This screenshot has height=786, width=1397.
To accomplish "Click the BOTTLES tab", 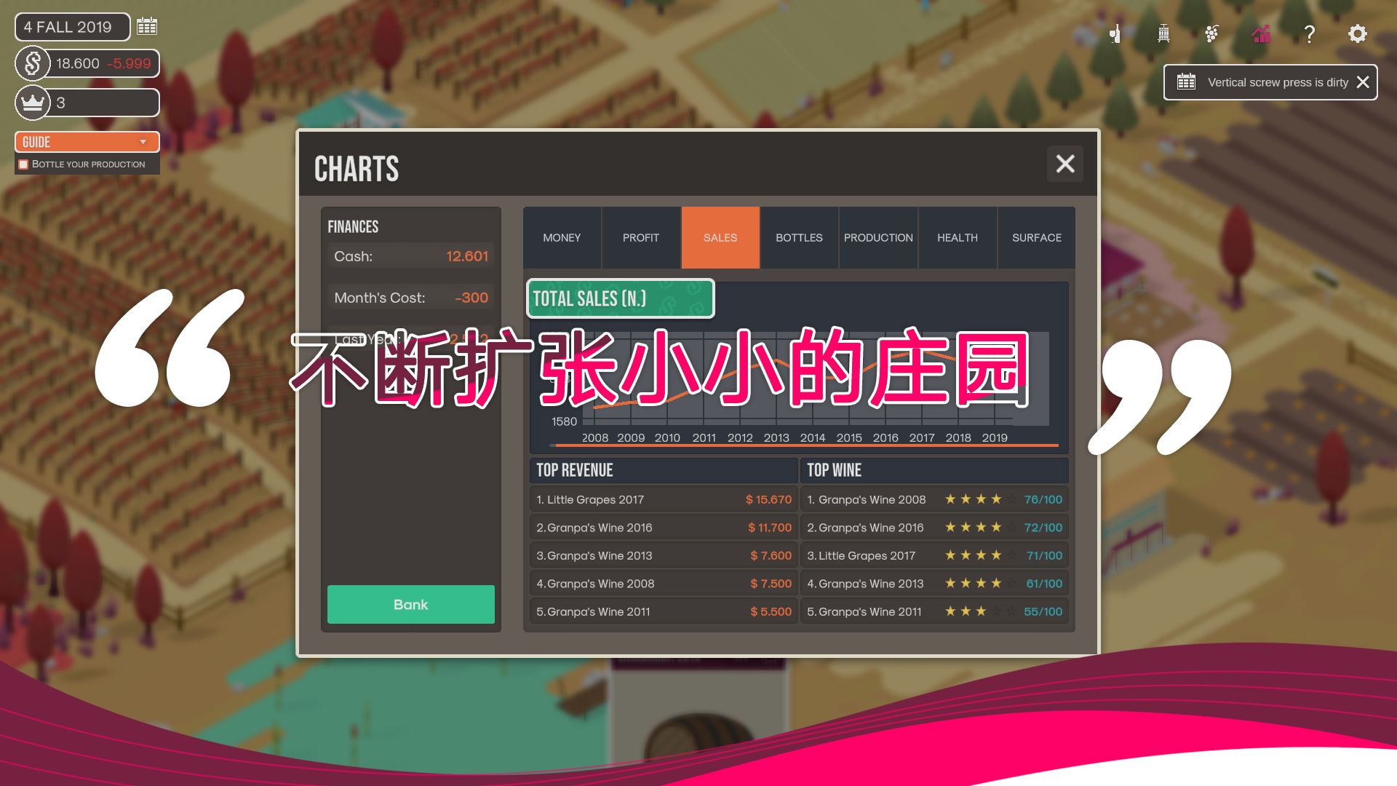I will click(x=798, y=237).
